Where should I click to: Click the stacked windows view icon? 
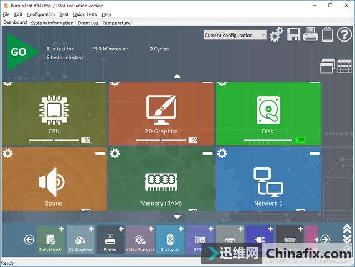tap(327, 66)
